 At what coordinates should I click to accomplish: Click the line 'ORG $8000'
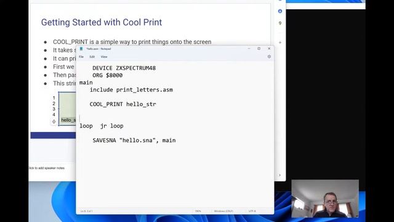click(x=108, y=75)
